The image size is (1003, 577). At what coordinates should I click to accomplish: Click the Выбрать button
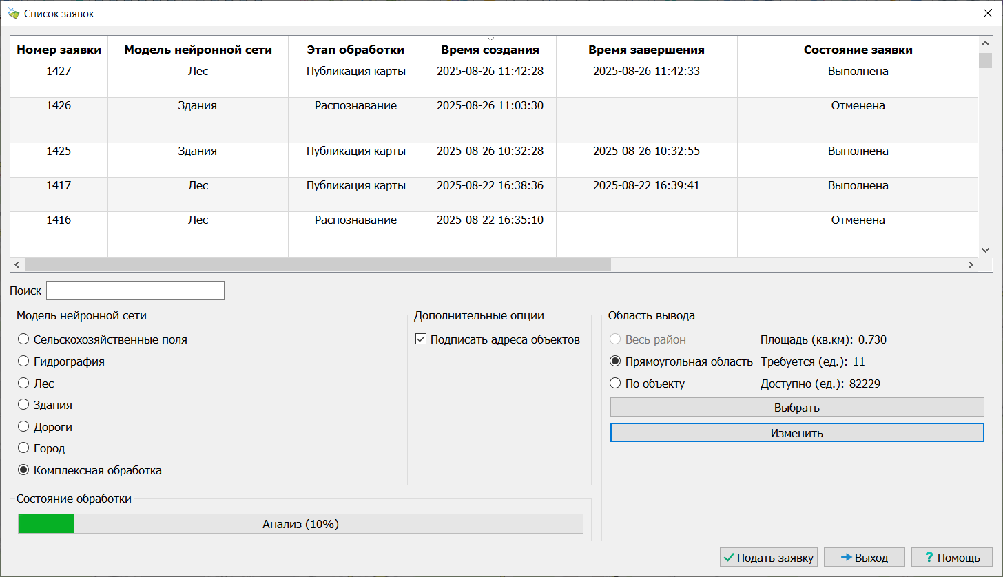[x=796, y=407]
